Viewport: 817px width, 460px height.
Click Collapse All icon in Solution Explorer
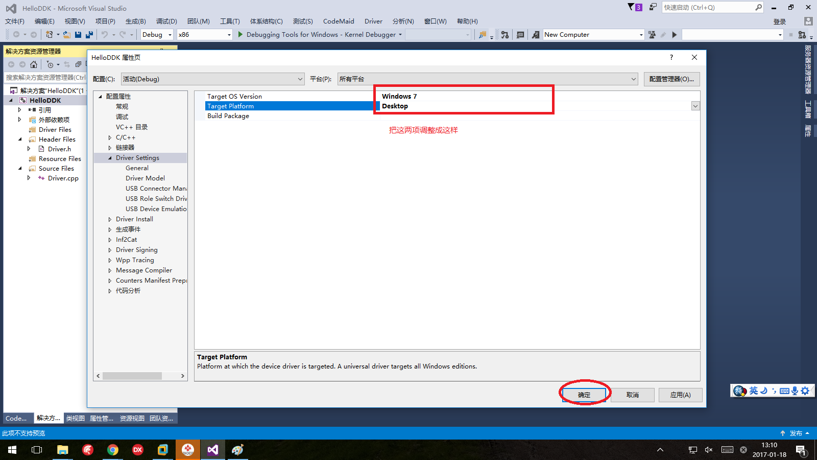click(x=78, y=64)
